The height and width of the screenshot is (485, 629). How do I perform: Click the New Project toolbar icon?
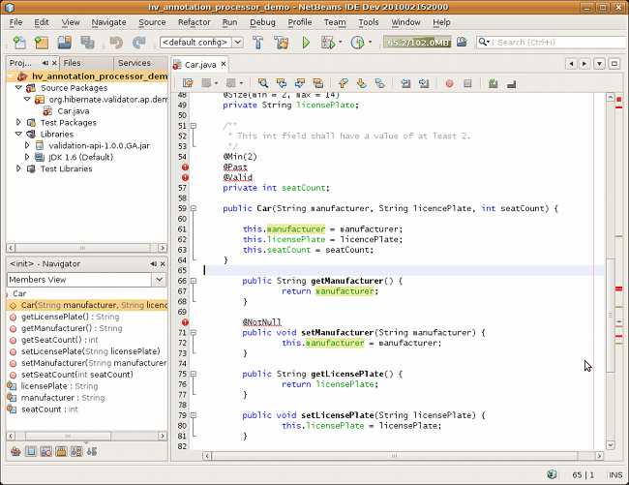(x=42, y=43)
